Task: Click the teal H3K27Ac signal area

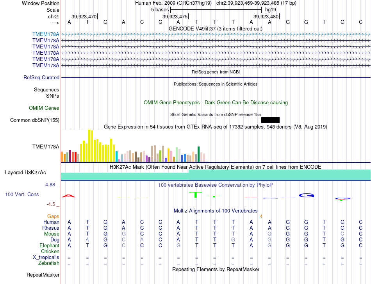Action: point(216,175)
